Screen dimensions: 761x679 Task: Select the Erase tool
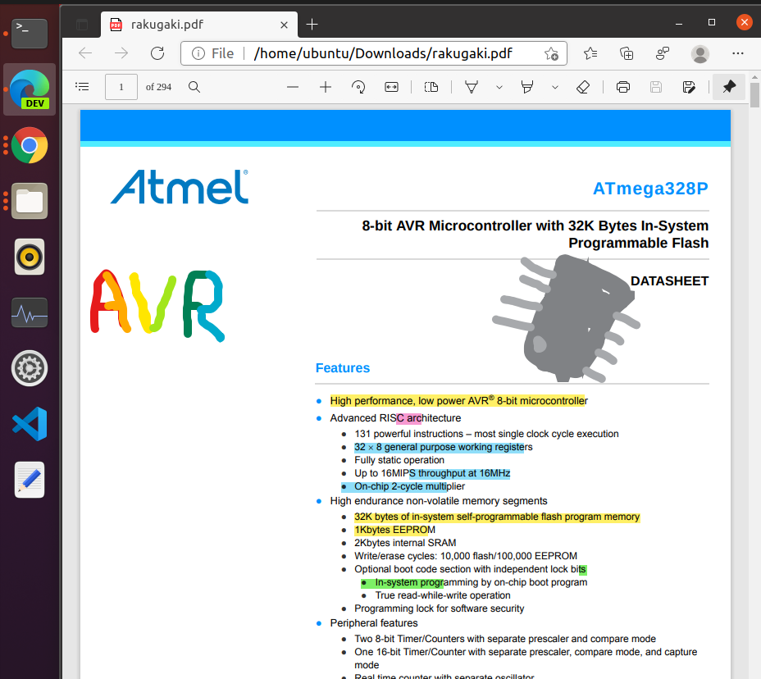tap(583, 88)
